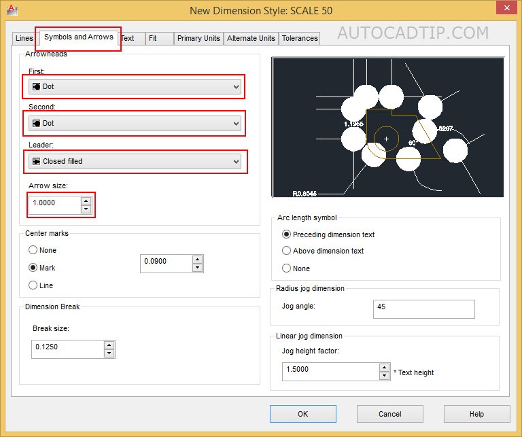Close the New Dimension Style dialog
The height and width of the screenshot is (437, 522).
506,7
